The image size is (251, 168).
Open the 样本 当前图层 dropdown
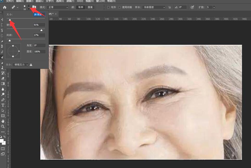[154, 7]
